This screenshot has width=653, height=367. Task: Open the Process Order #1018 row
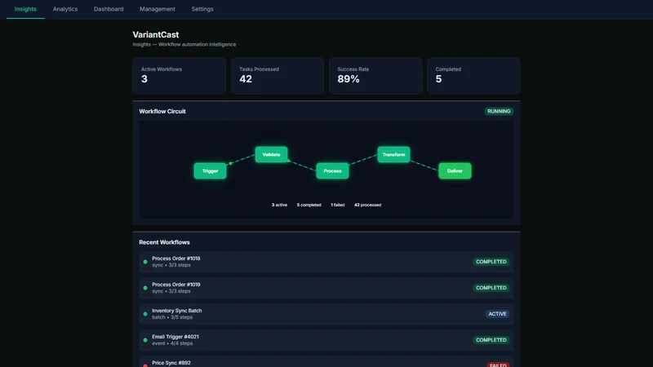[x=326, y=262]
